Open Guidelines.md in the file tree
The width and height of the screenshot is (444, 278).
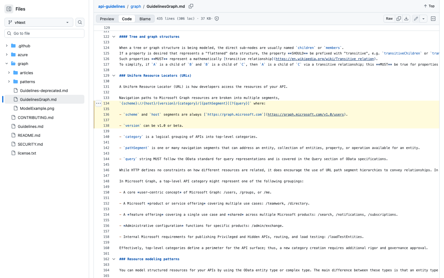tap(31, 126)
